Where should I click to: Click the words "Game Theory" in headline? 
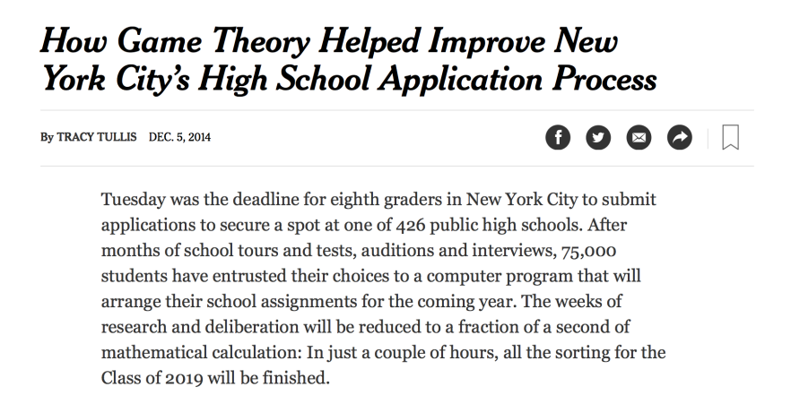[x=213, y=41]
